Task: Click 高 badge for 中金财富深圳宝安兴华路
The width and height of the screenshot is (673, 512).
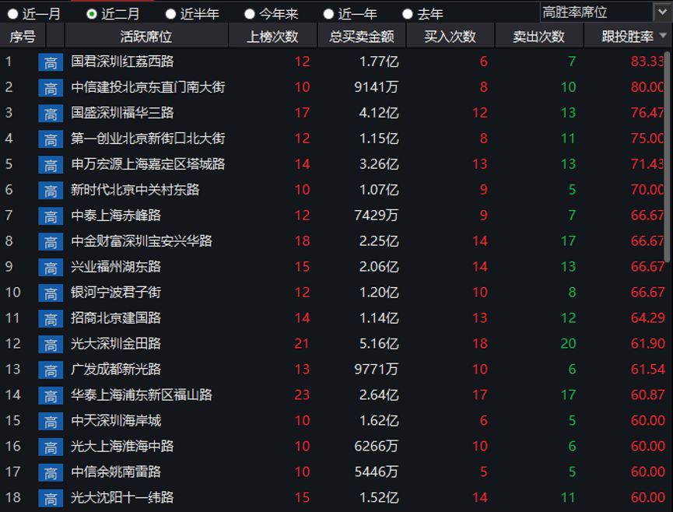Action: tap(51, 242)
